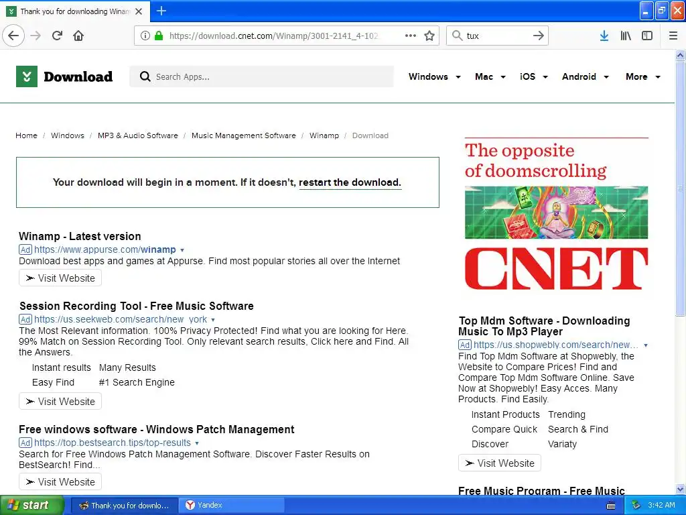686x515 pixels.
Task: Expand the Windows dropdown menu
Action: (434, 76)
